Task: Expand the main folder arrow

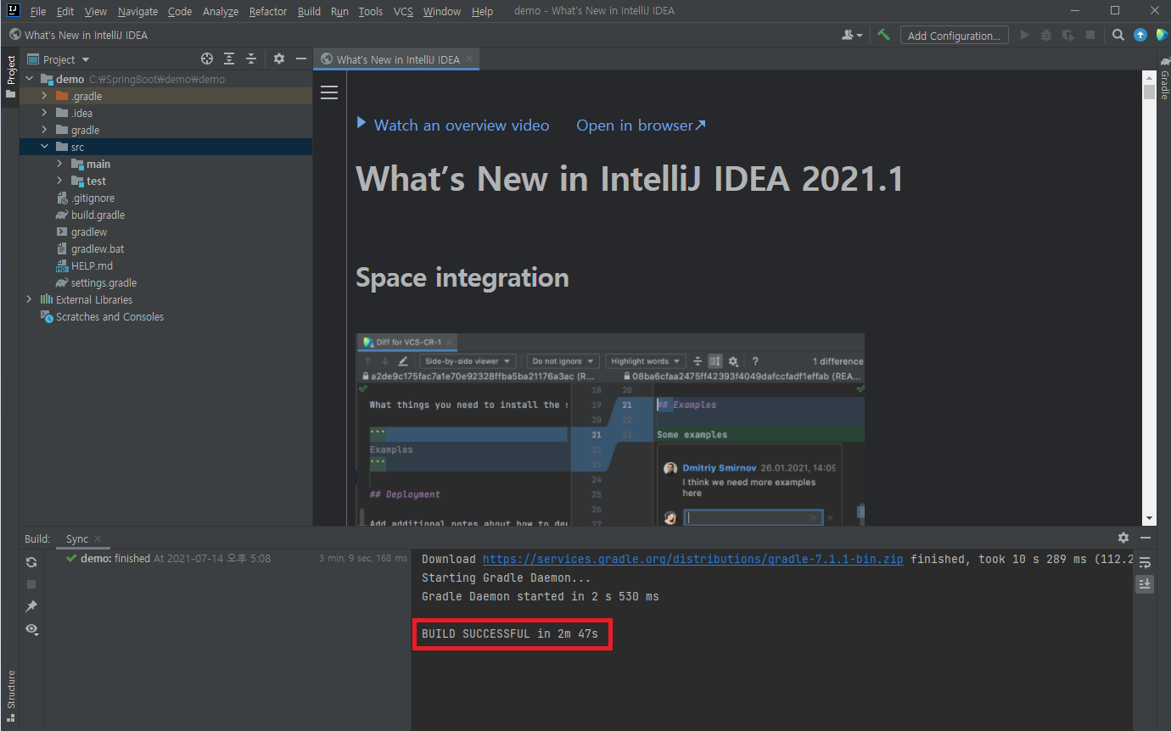Action: coord(59,164)
